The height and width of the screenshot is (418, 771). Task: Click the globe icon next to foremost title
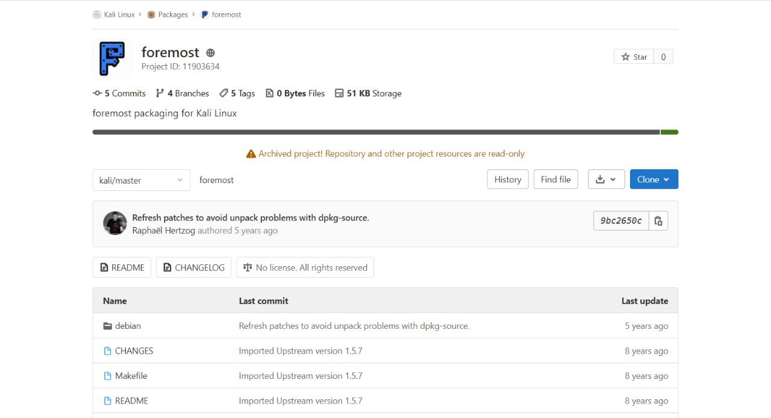pyautogui.click(x=209, y=52)
